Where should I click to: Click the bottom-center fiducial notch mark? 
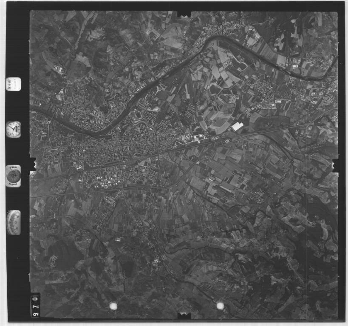tap(184, 315)
